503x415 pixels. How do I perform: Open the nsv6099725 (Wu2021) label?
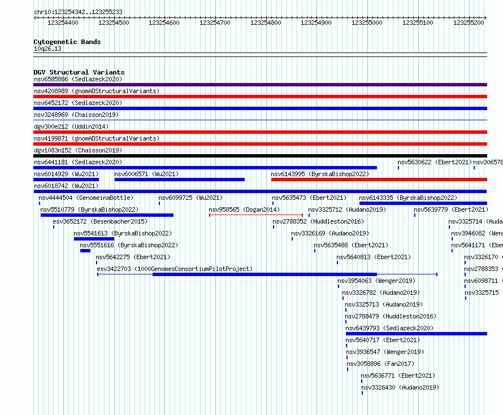click(x=190, y=198)
